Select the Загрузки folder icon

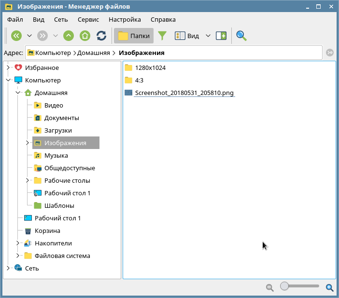[x=38, y=130]
